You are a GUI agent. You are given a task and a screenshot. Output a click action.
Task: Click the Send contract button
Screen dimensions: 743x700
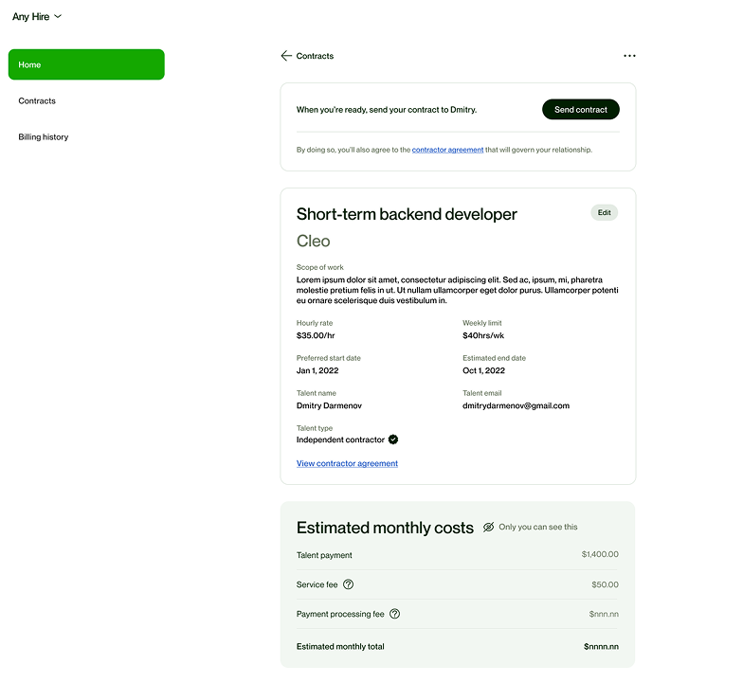(580, 110)
